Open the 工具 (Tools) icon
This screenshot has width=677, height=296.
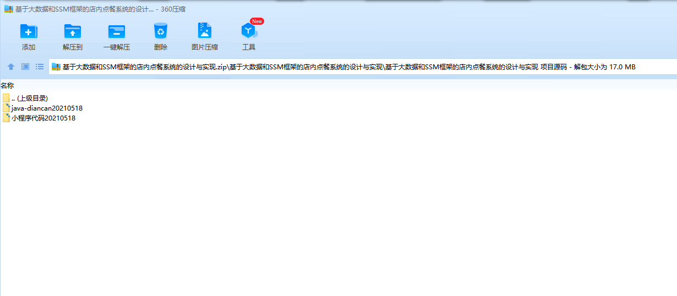(249, 31)
